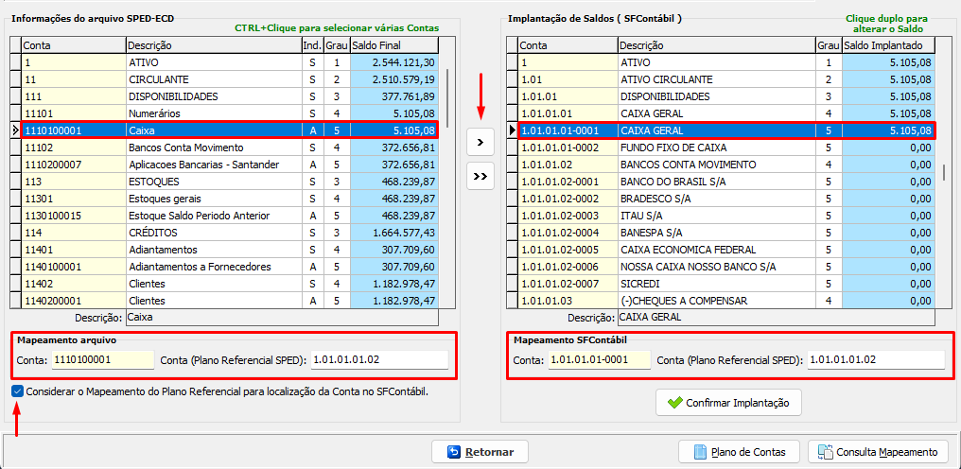Click the left table Conta column header
The width and height of the screenshot is (961, 469).
click(72, 45)
